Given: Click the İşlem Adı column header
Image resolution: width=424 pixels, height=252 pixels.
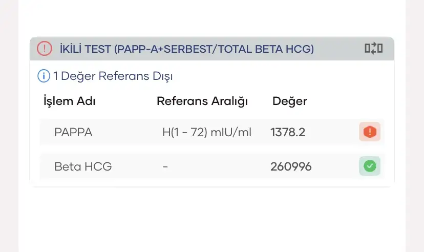Looking at the screenshot, I should [70, 101].
